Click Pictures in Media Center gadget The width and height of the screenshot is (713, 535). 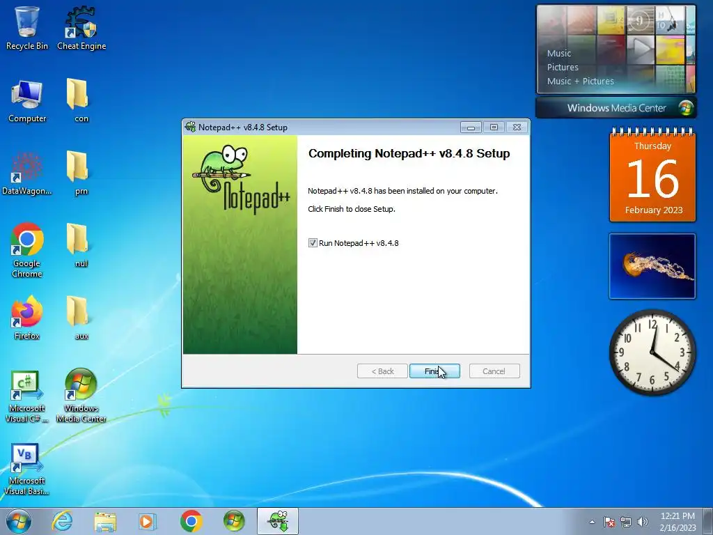(x=563, y=68)
